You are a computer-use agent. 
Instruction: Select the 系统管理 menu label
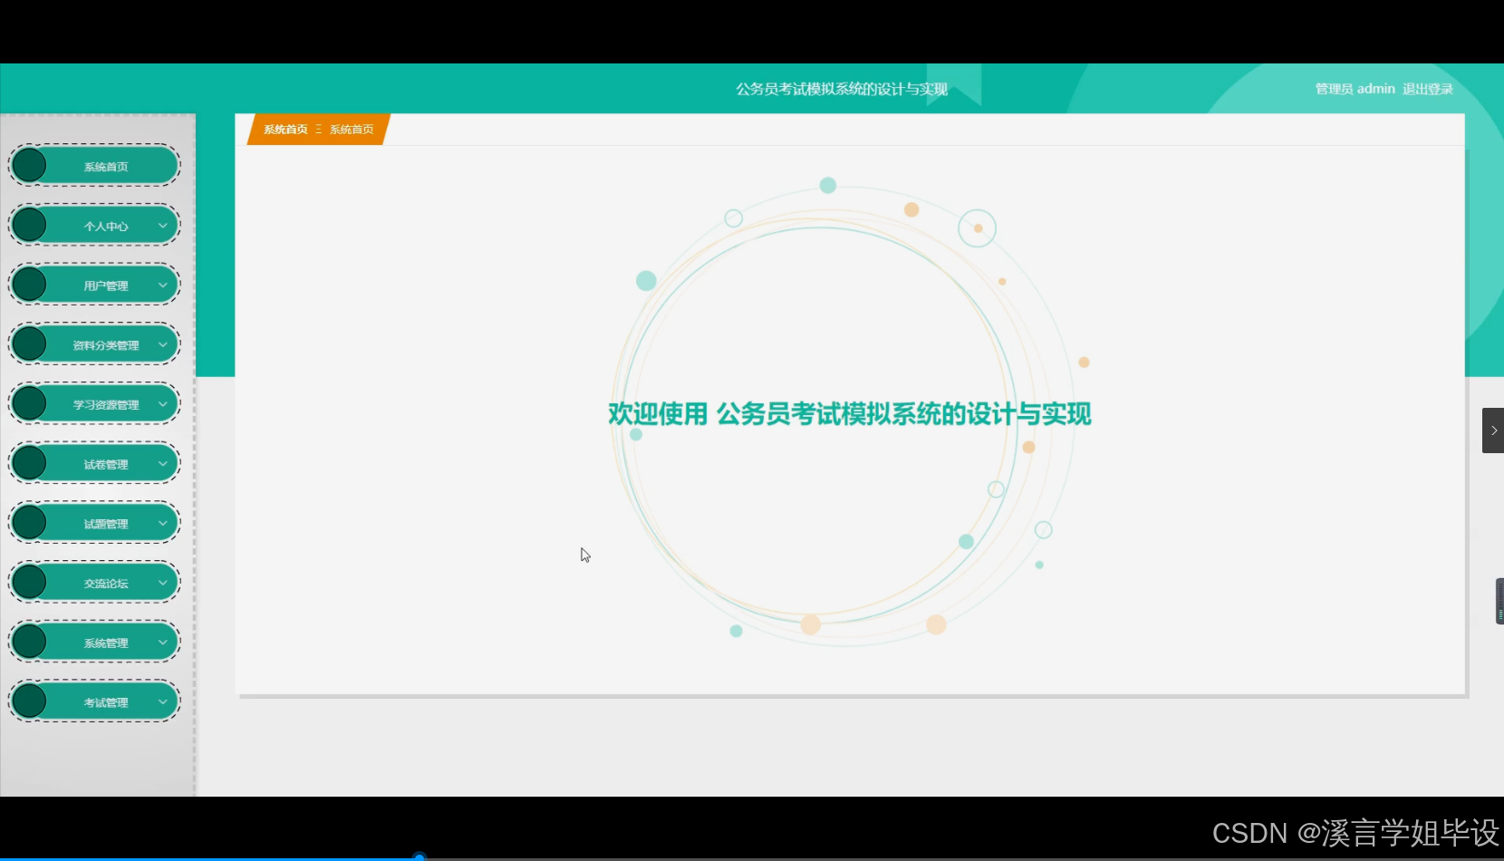pyautogui.click(x=106, y=643)
